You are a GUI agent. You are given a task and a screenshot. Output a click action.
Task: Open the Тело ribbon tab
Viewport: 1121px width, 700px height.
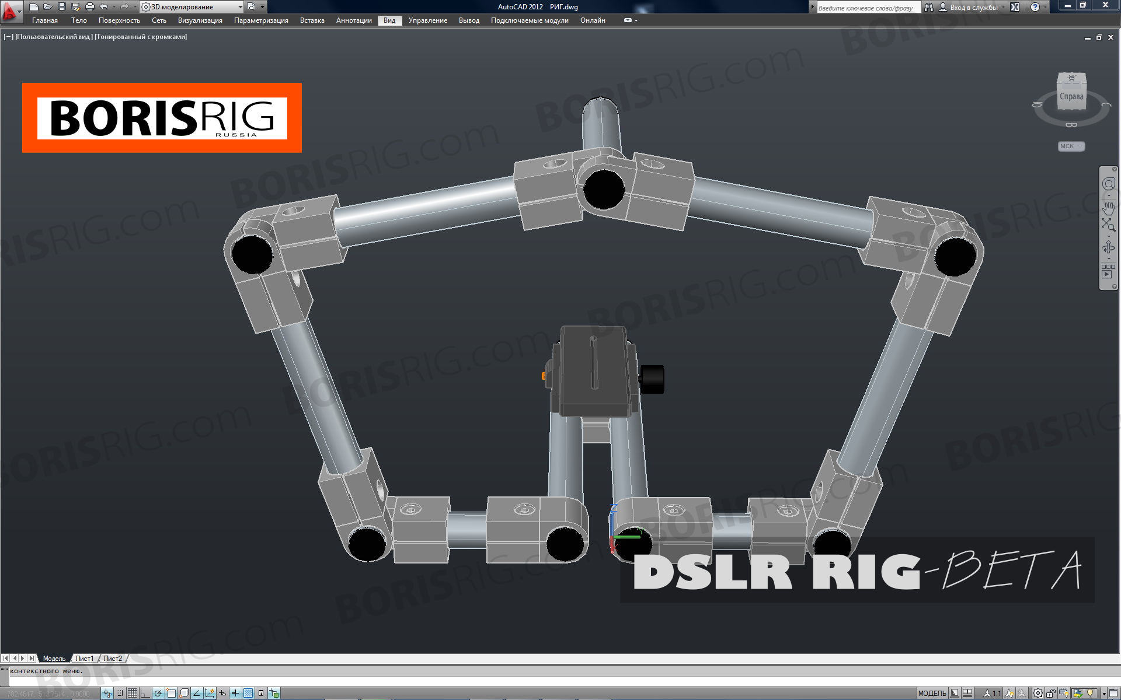79,20
